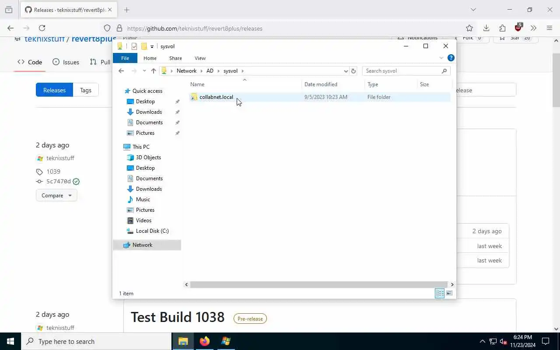Screen dimensions: 560x350
Task: Select Desktop under Quick access
Action: 145,101
